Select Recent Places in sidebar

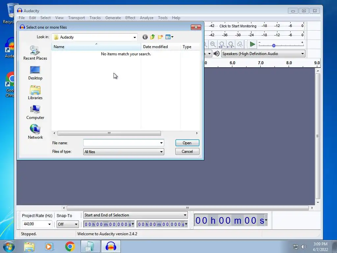coord(35,53)
